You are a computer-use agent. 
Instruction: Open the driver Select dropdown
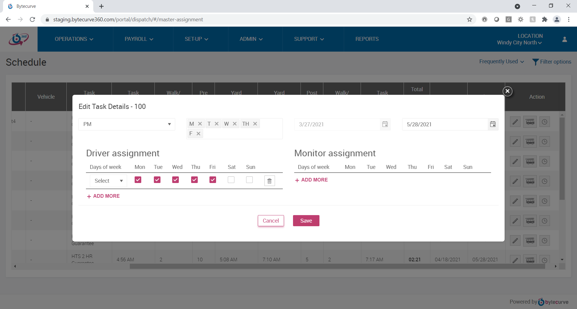coord(108,181)
